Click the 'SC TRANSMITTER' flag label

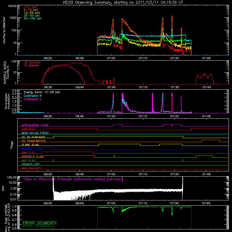[x=33, y=141]
